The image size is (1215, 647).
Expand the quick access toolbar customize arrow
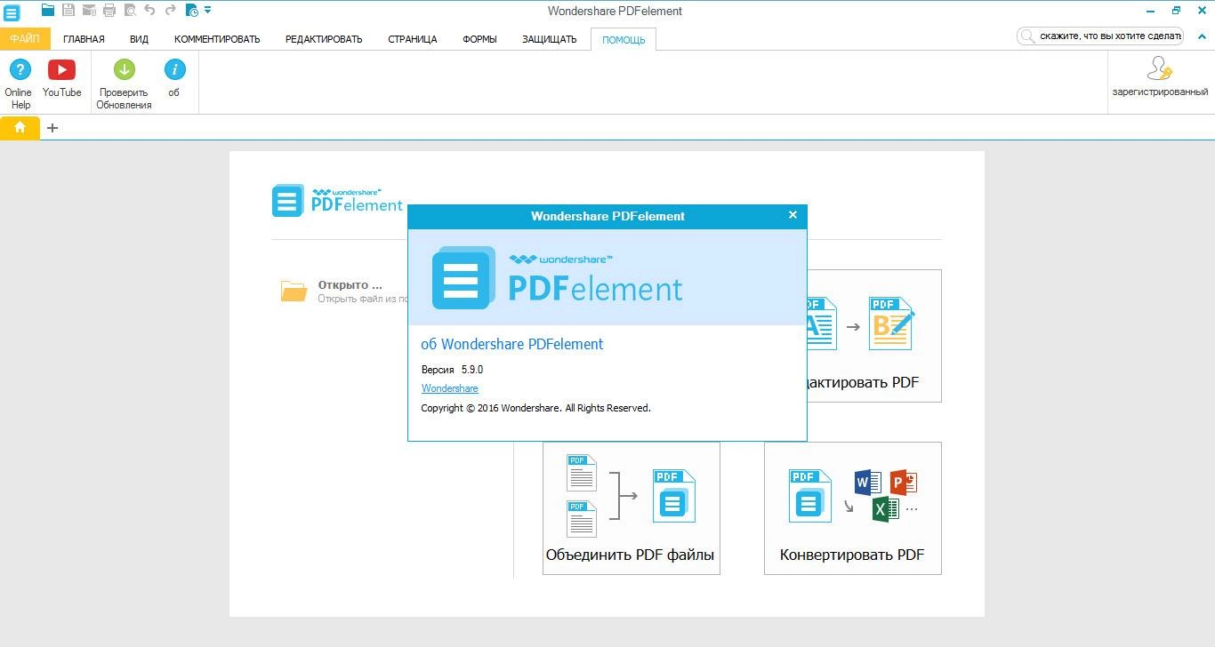coord(208,11)
